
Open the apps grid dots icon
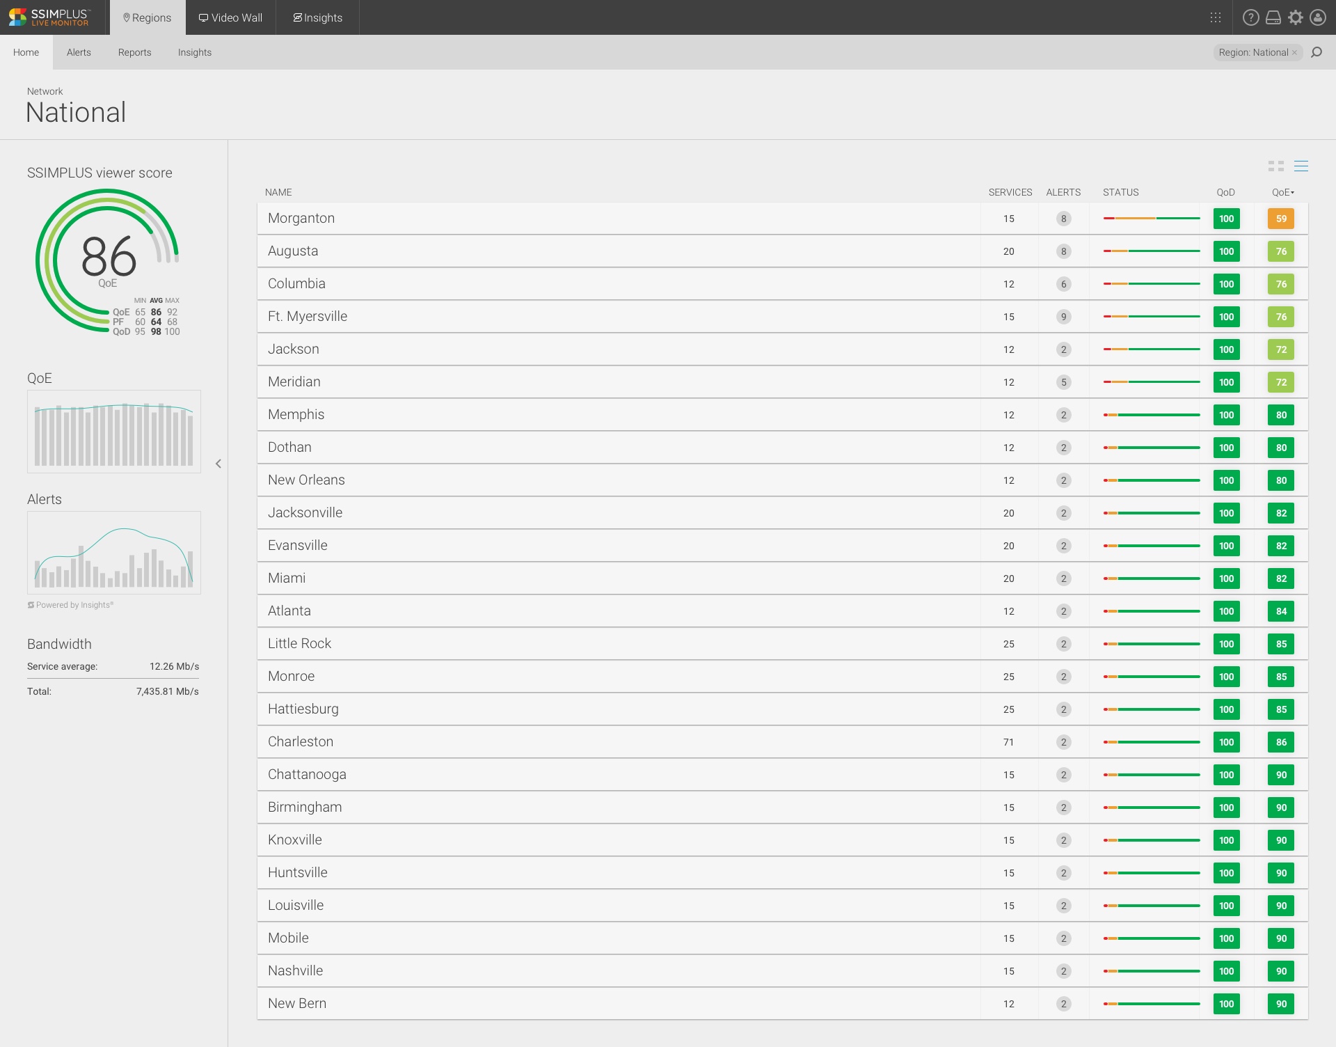[x=1216, y=17]
